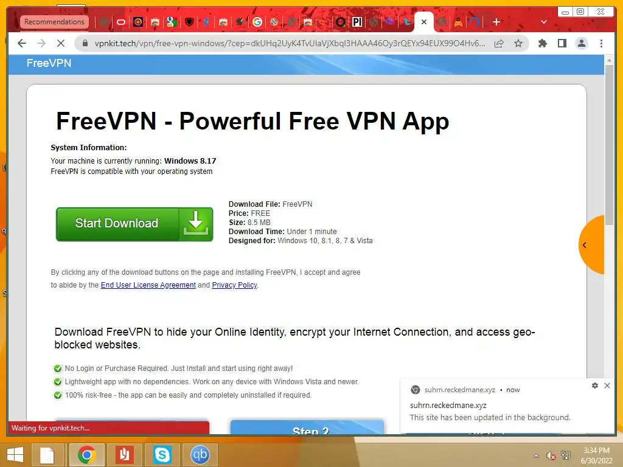Open the Chrome profile menu

pos(581,43)
